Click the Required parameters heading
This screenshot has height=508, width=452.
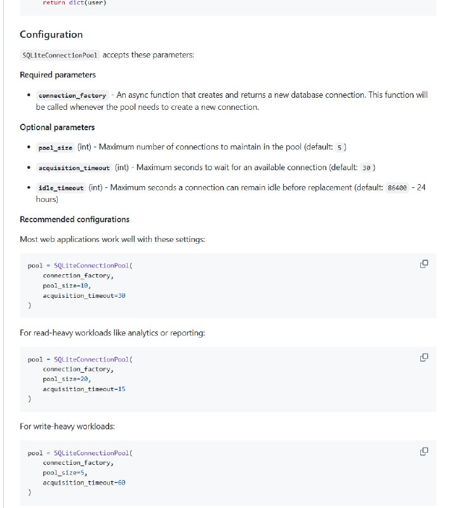click(60, 74)
